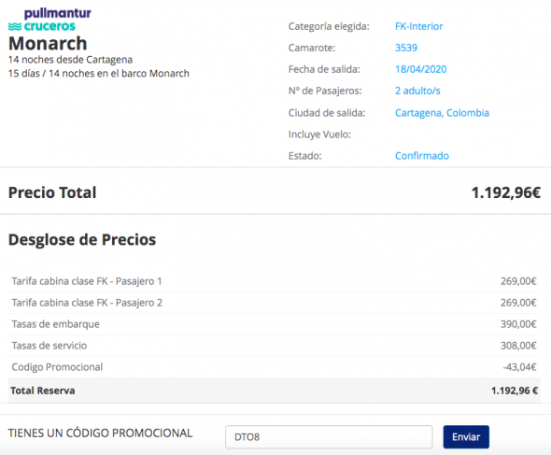Image resolution: width=551 pixels, height=455 pixels.
Task: Click the Precio Total heading
Action: coord(52,192)
